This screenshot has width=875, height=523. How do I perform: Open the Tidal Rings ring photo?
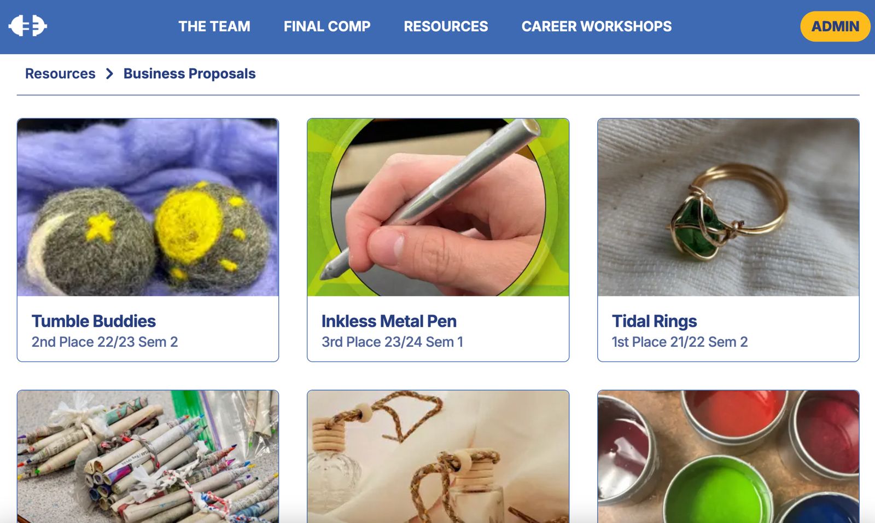[728, 207]
